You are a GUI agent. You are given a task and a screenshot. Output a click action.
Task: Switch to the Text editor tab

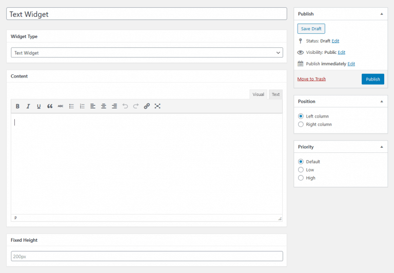click(x=275, y=94)
